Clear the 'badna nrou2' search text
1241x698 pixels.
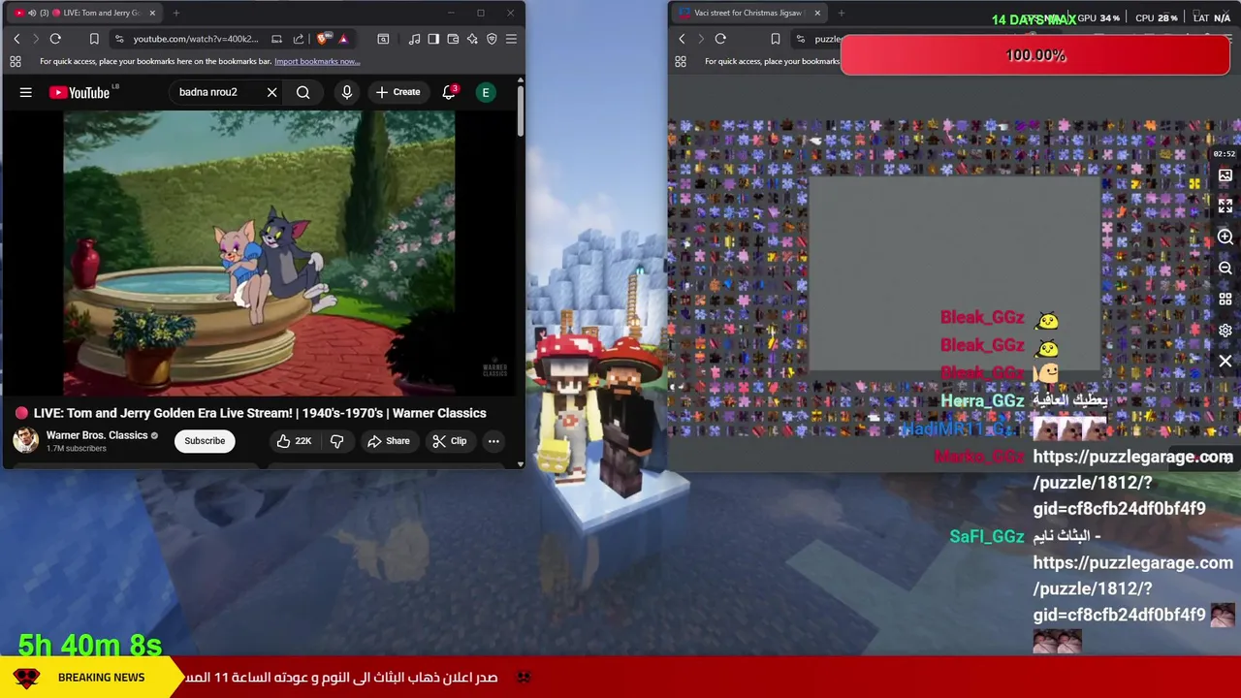(271, 92)
